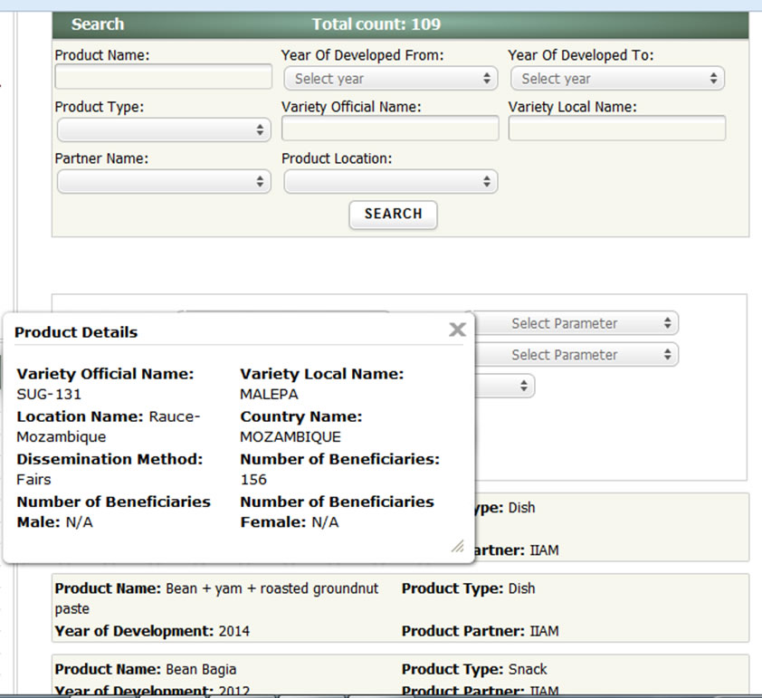Close the Product Details popup
Image resolution: width=762 pixels, height=698 pixels.
coord(457,330)
